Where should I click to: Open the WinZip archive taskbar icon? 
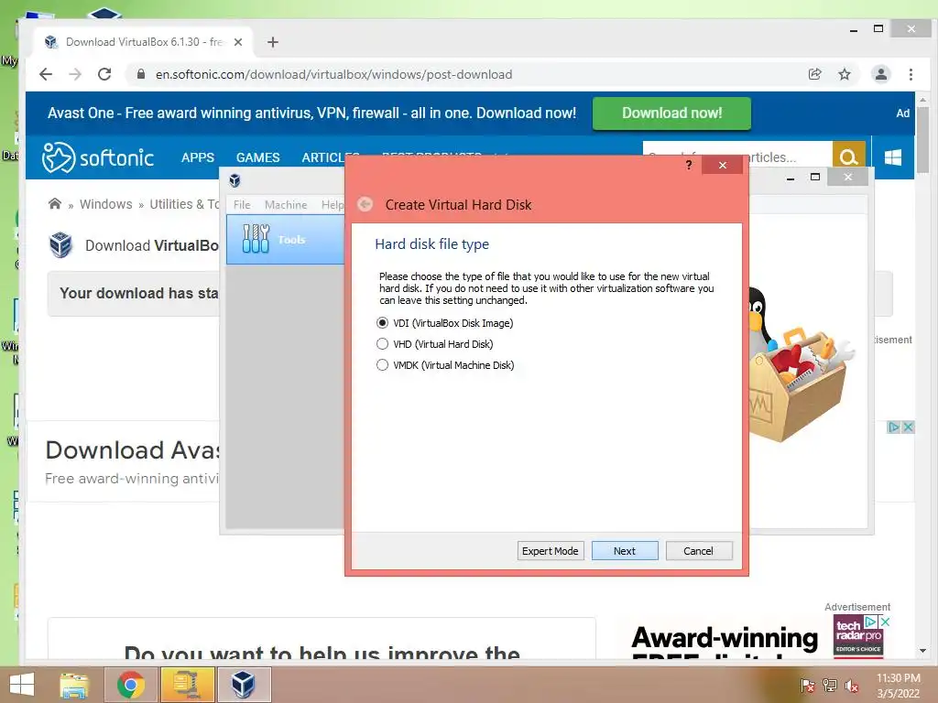[x=187, y=685]
